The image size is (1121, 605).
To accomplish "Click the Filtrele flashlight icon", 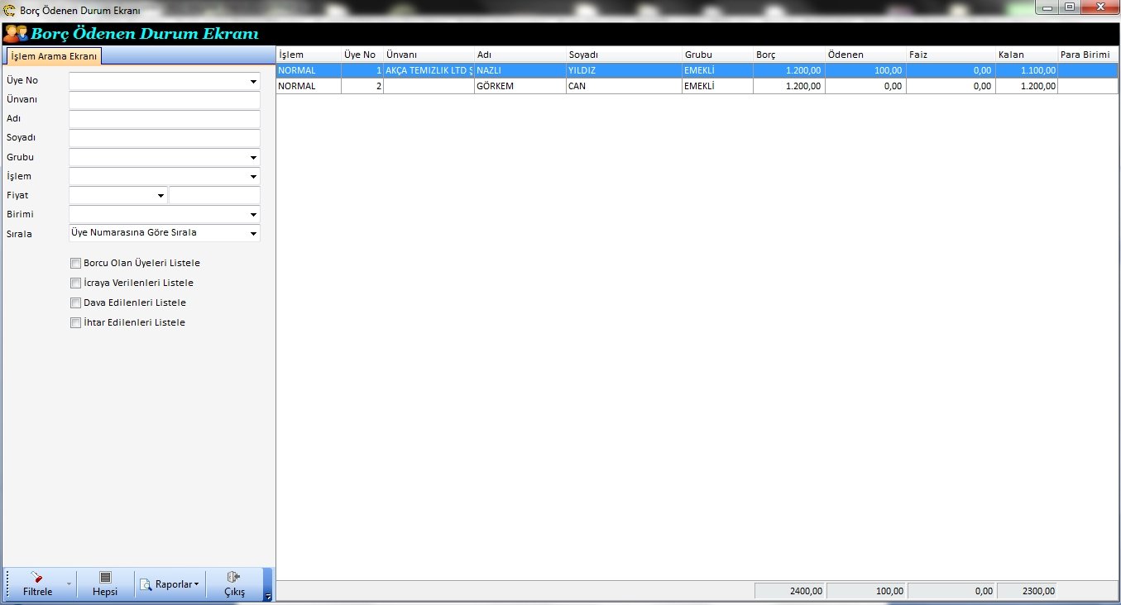I will [36, 578].
